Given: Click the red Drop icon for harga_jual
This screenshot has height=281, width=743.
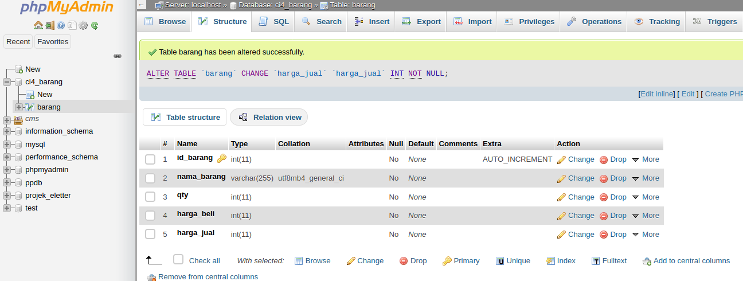Looking at the screenshot, I should point(604,235).
